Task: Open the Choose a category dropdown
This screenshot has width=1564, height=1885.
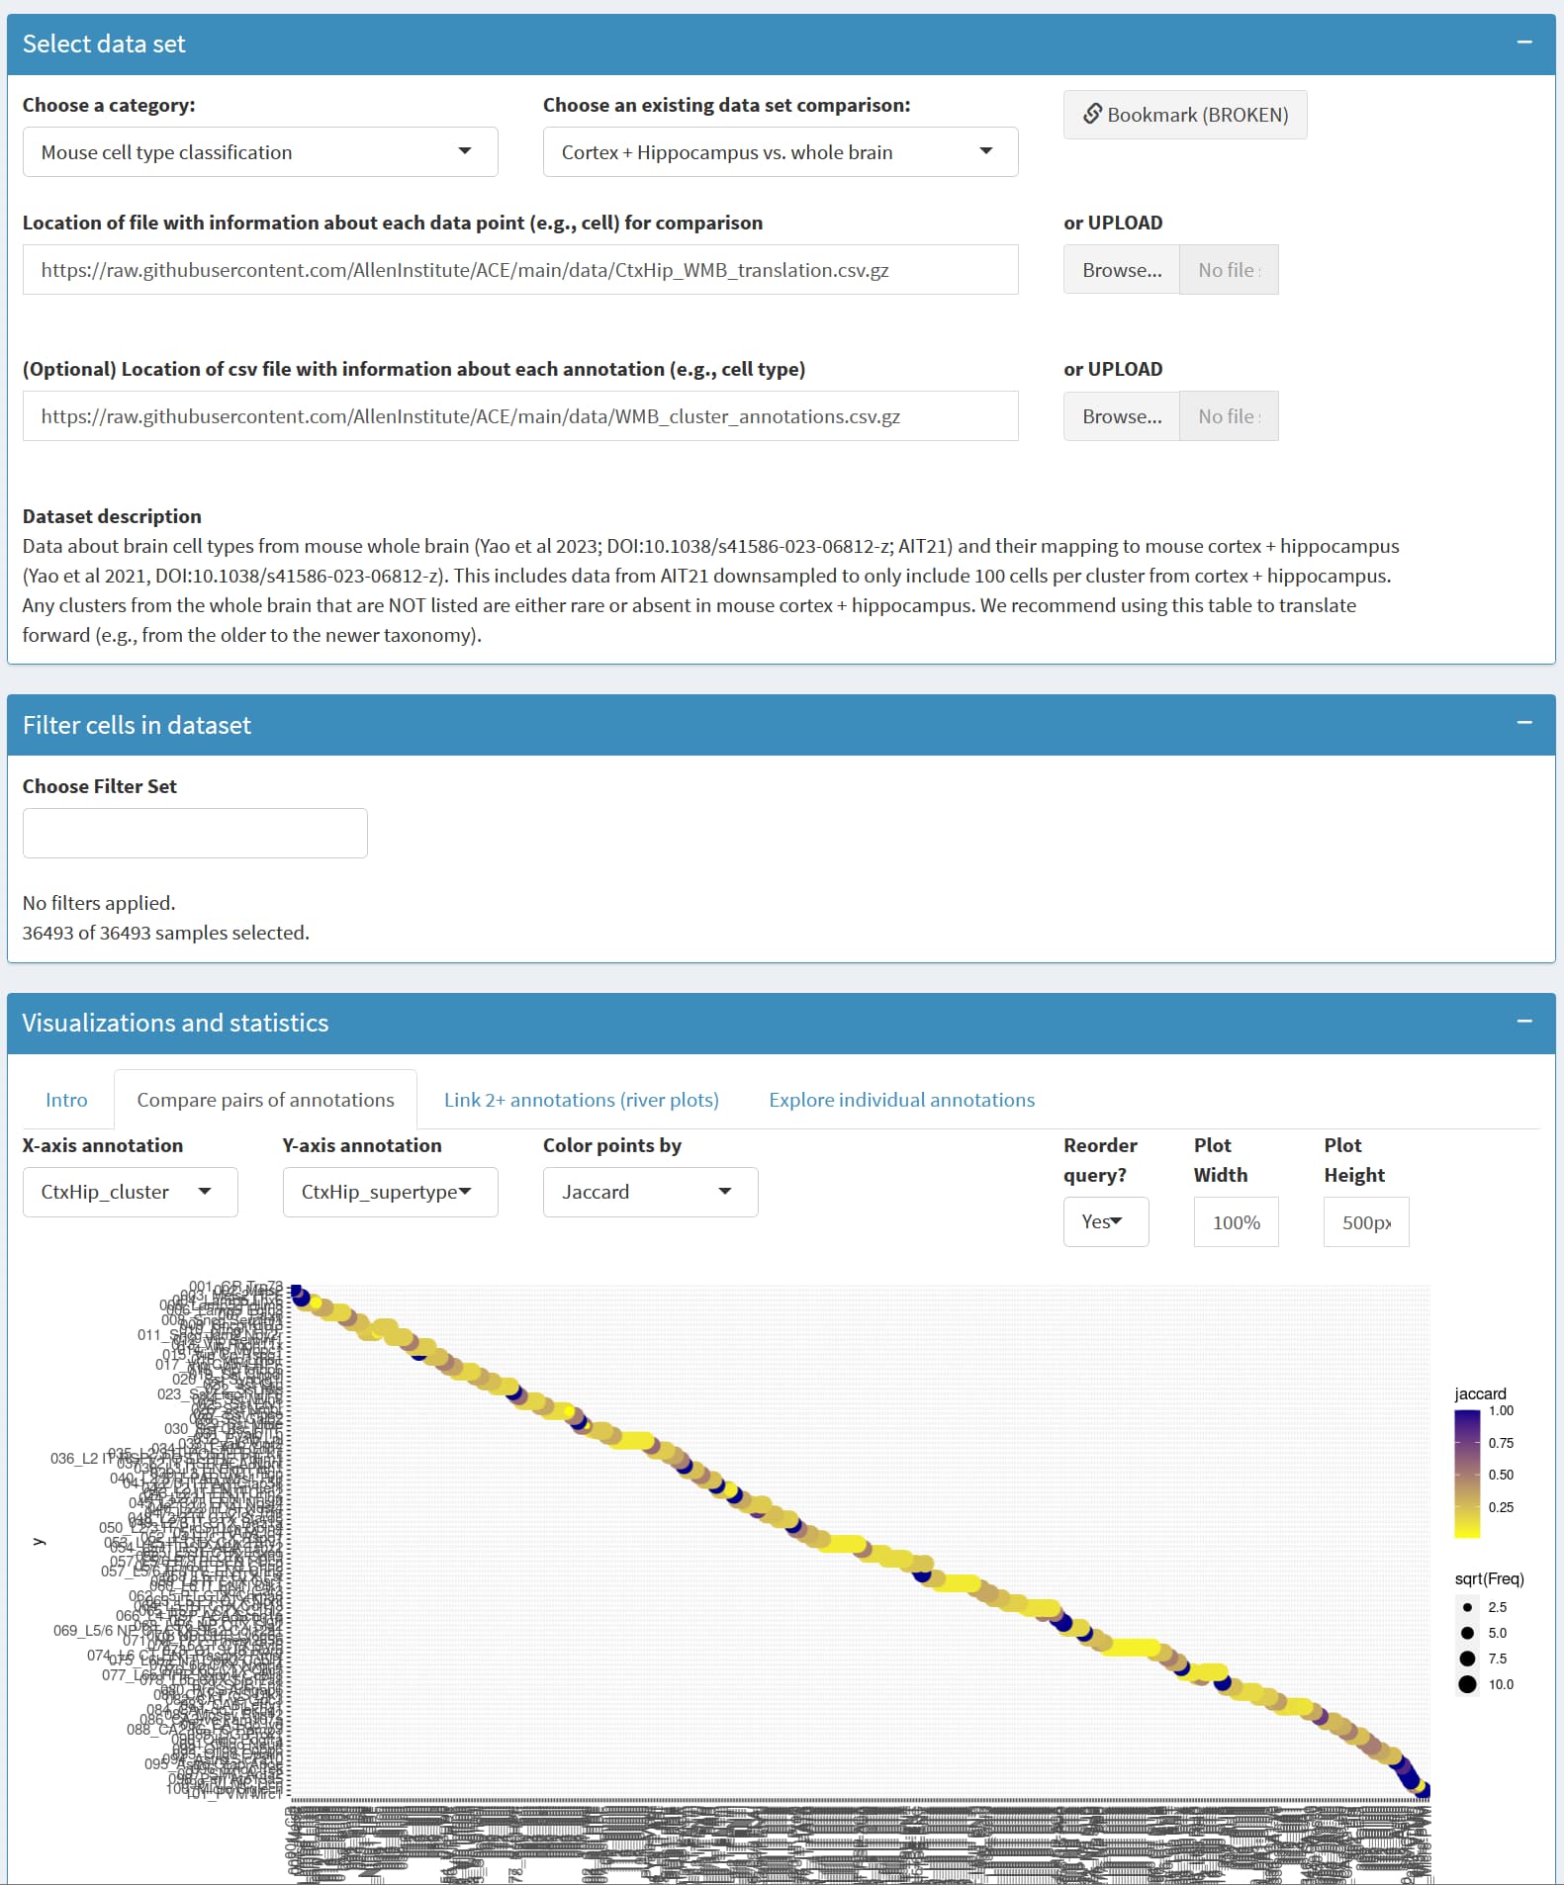Action: 260,152
